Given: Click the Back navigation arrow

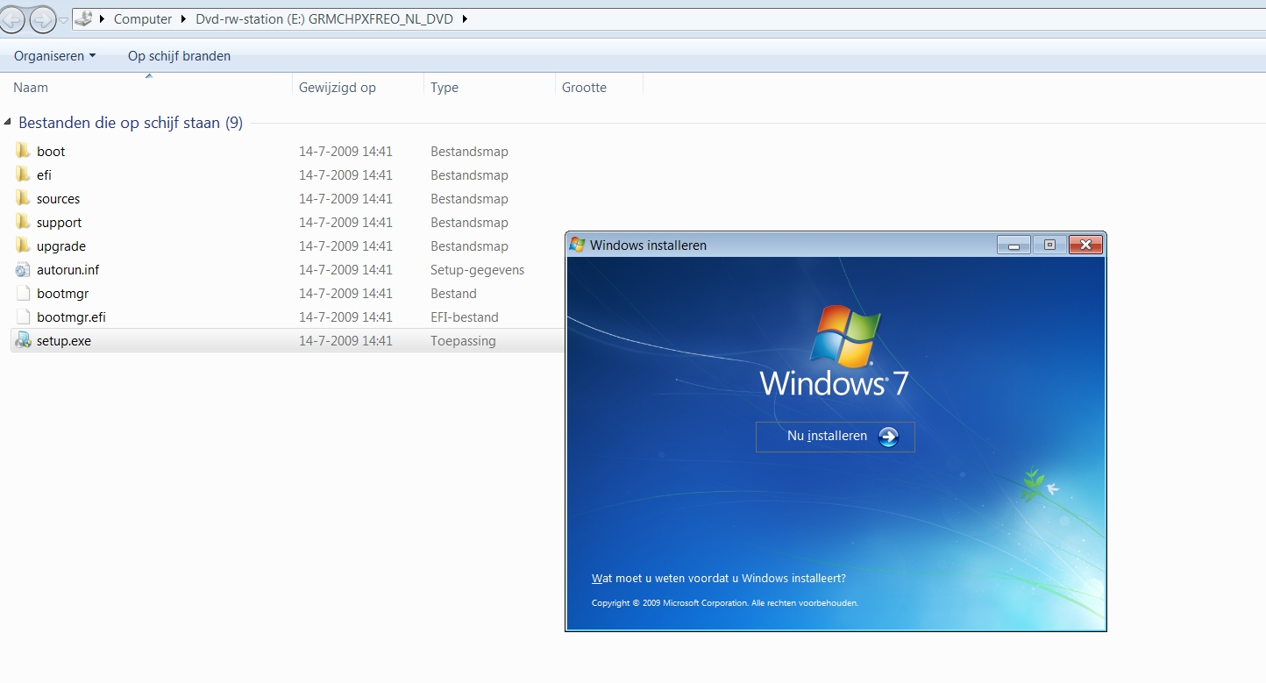Looking at the screenshot, I should (x=12, y=18).
